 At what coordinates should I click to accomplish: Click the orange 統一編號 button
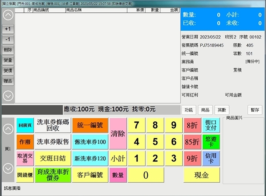click(90, 125)
